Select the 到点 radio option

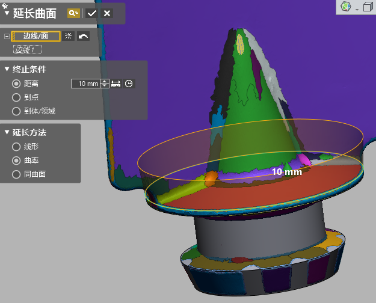[16, 97]
